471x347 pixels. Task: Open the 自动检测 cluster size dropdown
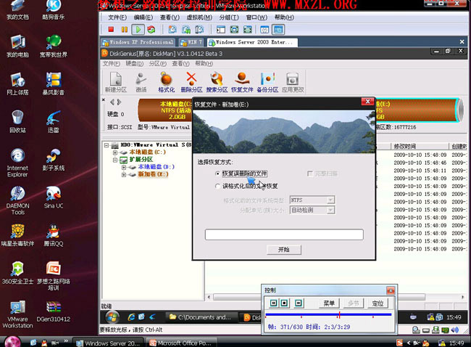330,210
